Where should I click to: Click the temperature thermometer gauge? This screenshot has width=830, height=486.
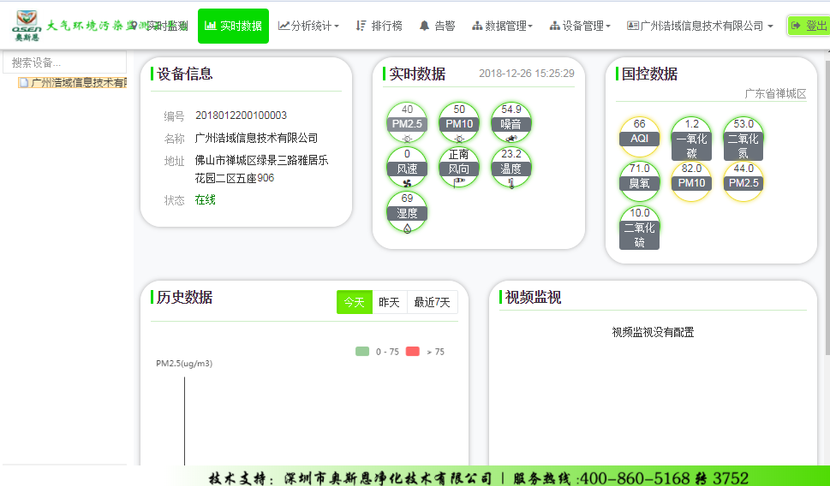click(x=511, y=168)
